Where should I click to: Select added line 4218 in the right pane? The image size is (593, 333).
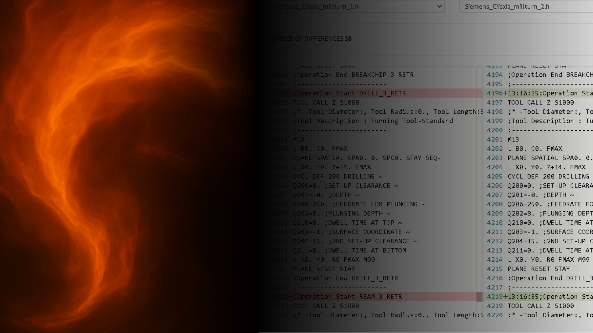(x=550, y=297)
